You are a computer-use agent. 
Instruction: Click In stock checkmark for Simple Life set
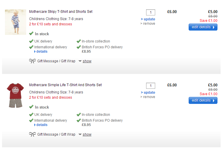(x=31, y=107)
